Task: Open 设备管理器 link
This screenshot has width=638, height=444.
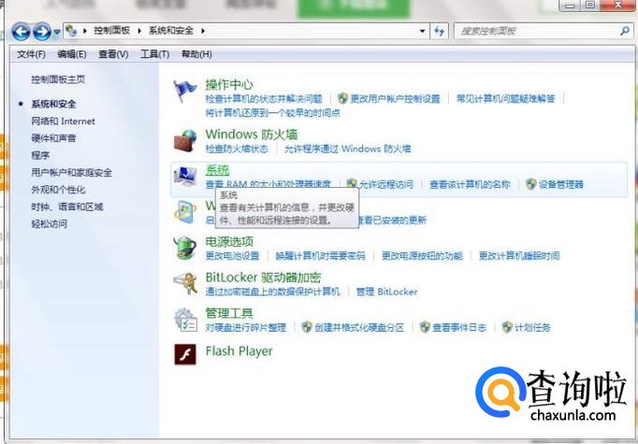Action: [560, 184]
